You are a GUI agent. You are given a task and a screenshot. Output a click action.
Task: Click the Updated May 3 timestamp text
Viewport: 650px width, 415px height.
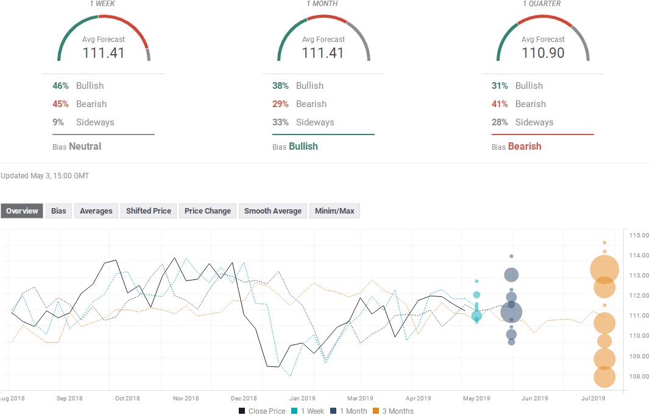tap(45, 176)
